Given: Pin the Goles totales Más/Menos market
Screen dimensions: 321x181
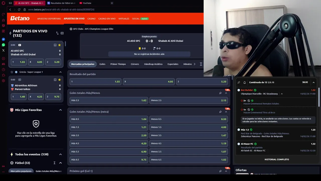Looking at the screenshot, I should [220, 93].
